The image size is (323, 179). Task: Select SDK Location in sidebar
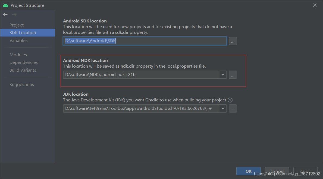click(x=28, y=33)
